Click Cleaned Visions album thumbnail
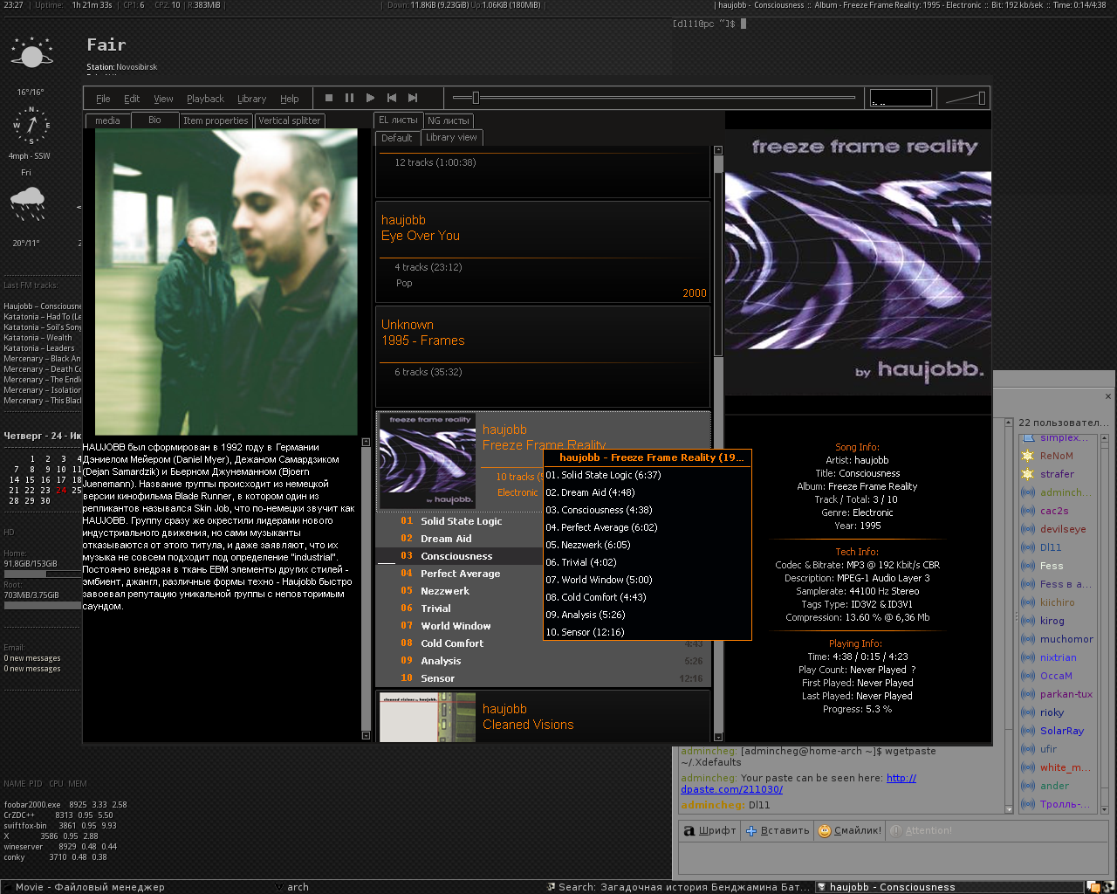 (428, 718)
